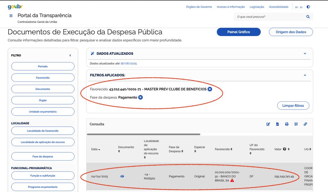The height and width of the screenshot is (192, 328).
Task: Open the Período filter
Action: coord(43,66)
